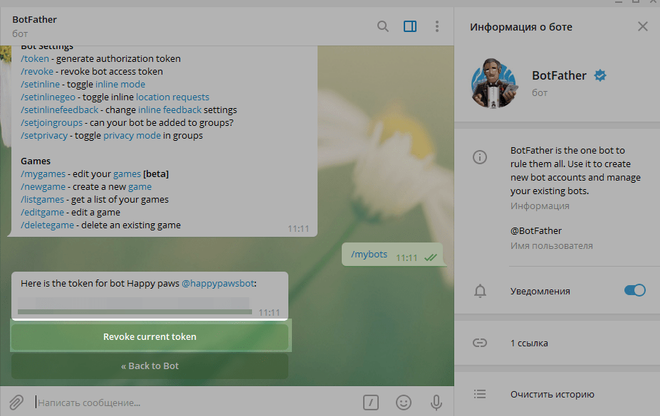Viewport: 660px width, 416px height.
Task: Close the bot information panel
Action: click(642, 27)
